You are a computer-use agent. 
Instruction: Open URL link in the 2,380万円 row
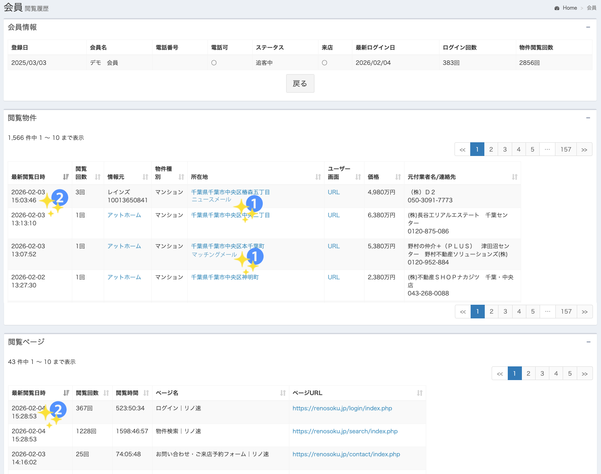click(334, 277)
